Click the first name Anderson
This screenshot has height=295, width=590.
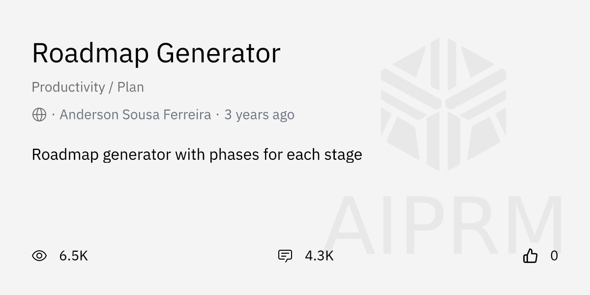(x=89, y=115)
